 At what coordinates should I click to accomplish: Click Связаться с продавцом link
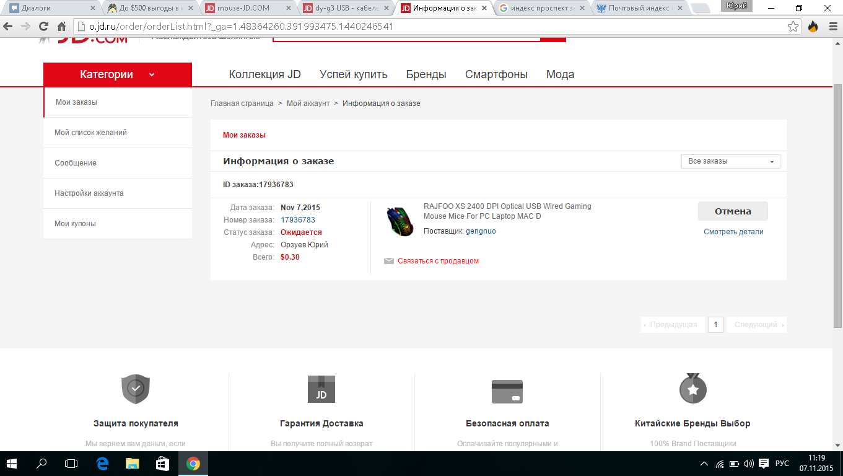click(x=438, y=261)
